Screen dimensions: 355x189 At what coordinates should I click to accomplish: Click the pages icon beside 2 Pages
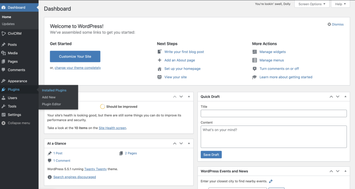pyautogui.click(x=121, y=153)
